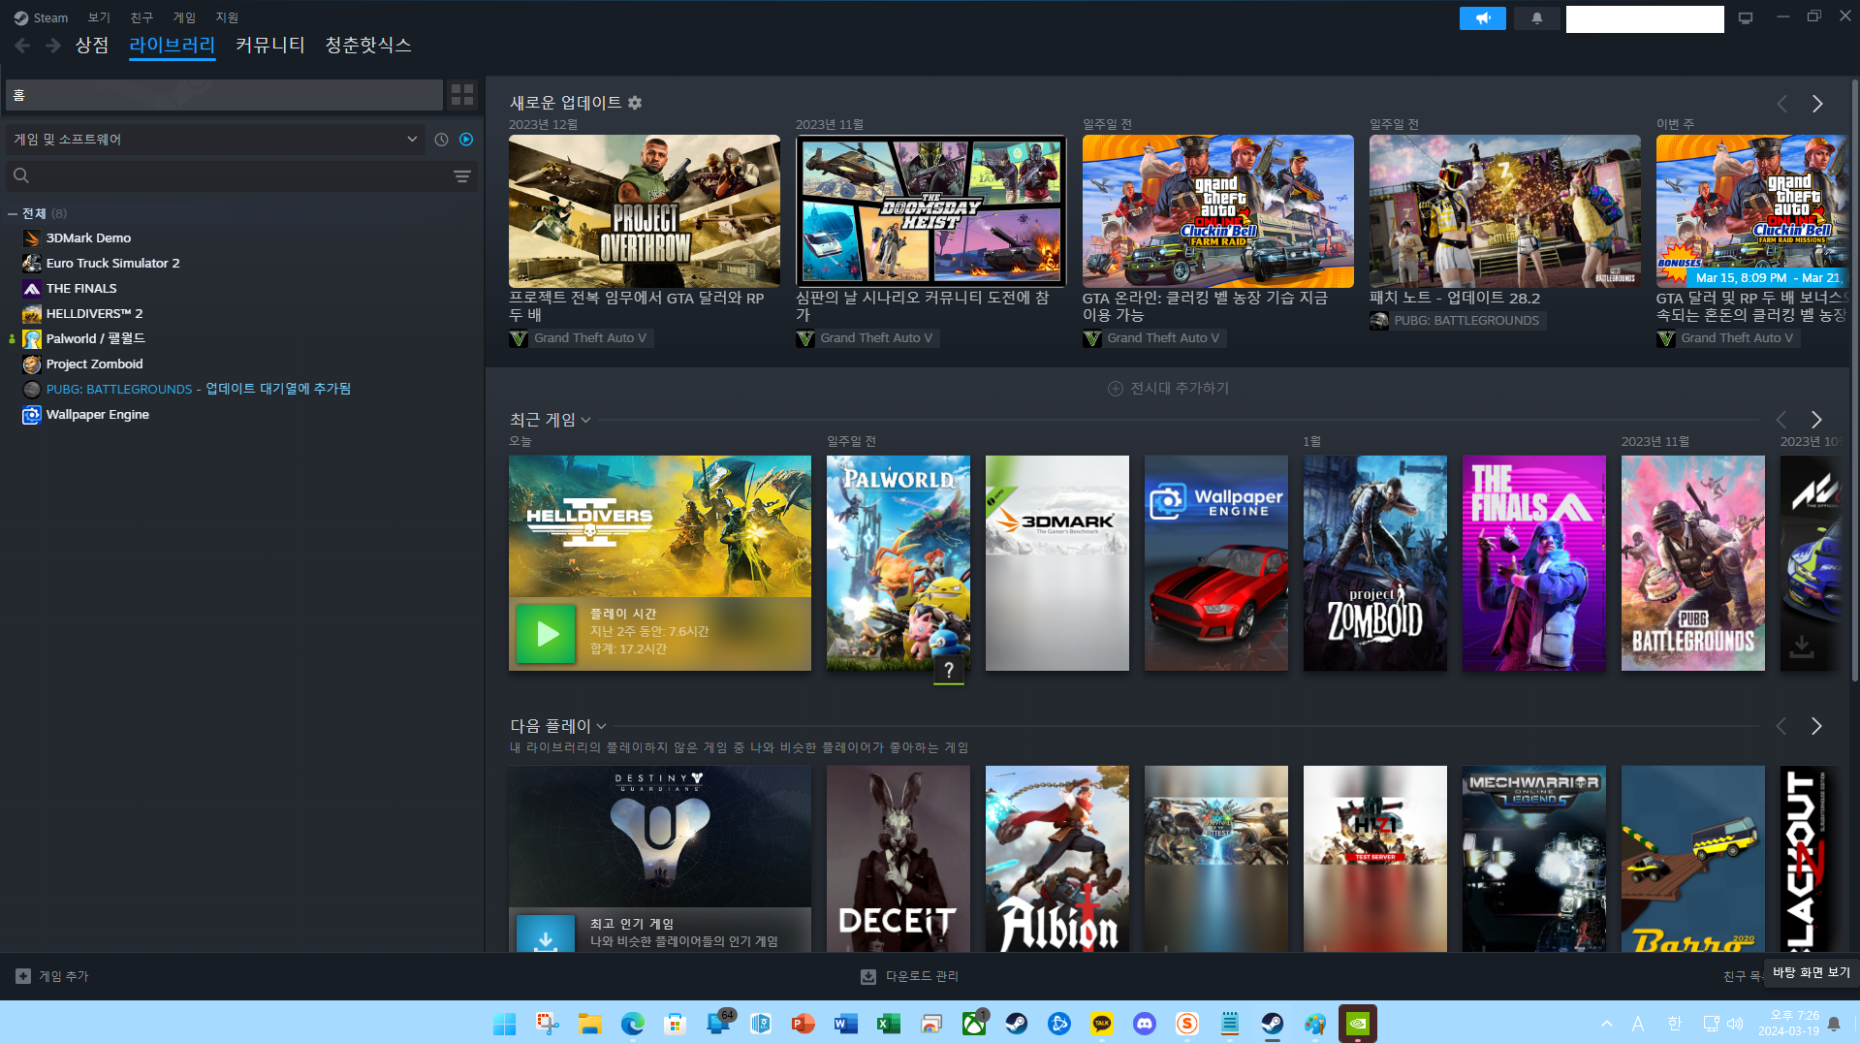
Task: Click the Add Shelf plus icon
Action: point(1116,389)
